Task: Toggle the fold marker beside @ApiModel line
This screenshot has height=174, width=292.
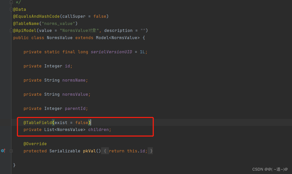Action: tap(11, 30)
